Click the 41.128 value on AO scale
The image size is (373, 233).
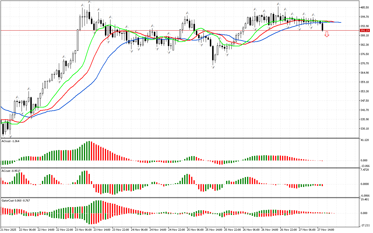pos(365,140)
